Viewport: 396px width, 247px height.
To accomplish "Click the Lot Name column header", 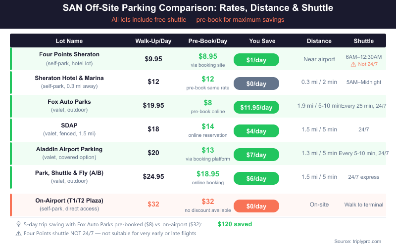I will pyautogui.click(x=69, y=41).
